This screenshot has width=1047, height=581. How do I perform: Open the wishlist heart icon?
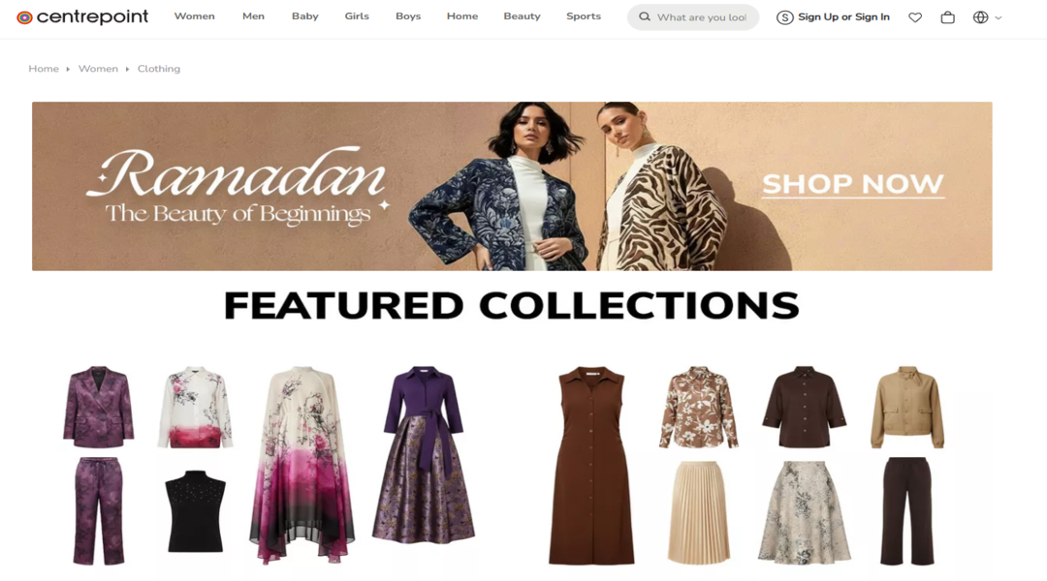click(x=915, y=17)
